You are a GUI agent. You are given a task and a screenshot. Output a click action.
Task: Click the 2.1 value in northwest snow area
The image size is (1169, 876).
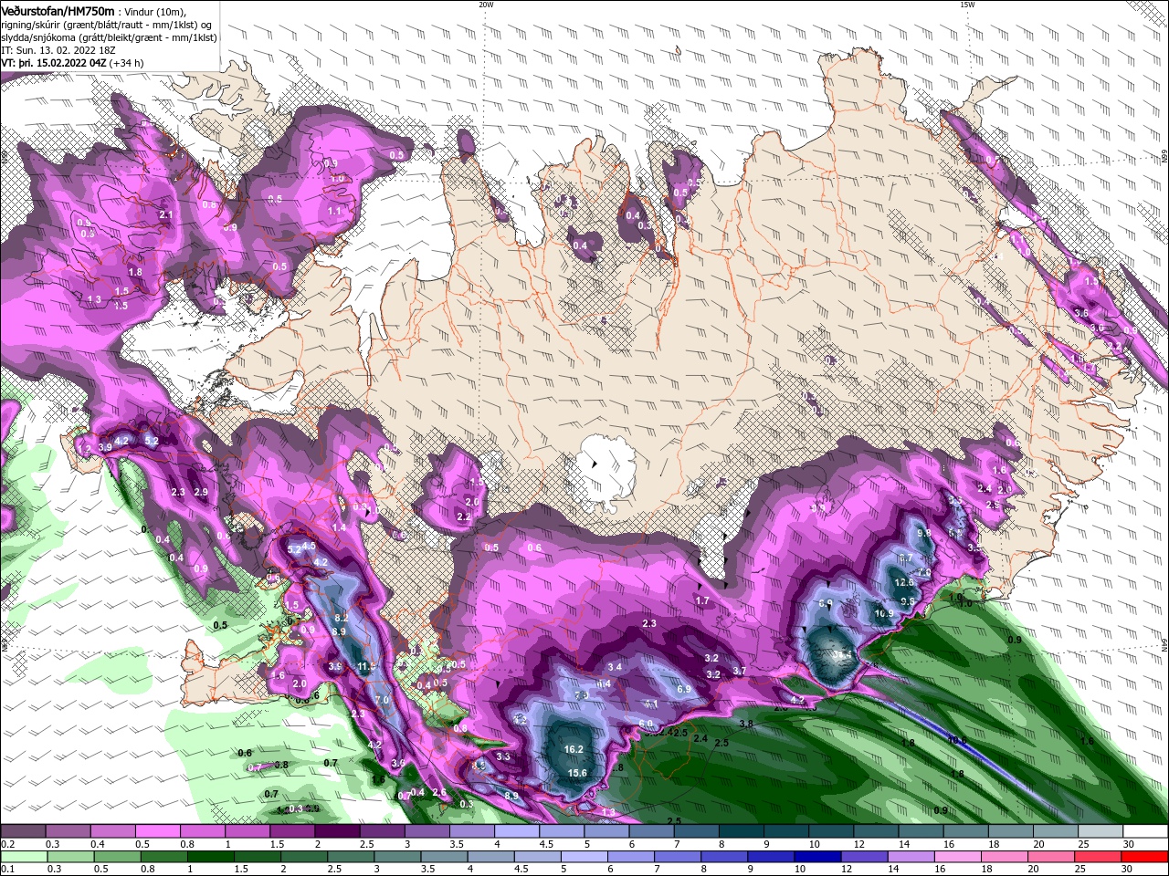pos(166,214)
